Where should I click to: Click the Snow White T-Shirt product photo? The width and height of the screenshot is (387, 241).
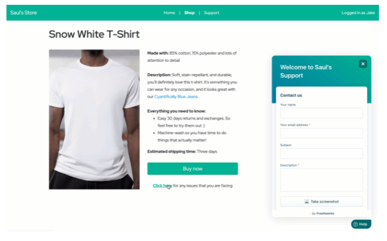[94, 119]
